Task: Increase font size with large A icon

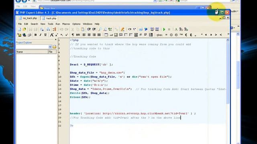Action: point(51,35)
